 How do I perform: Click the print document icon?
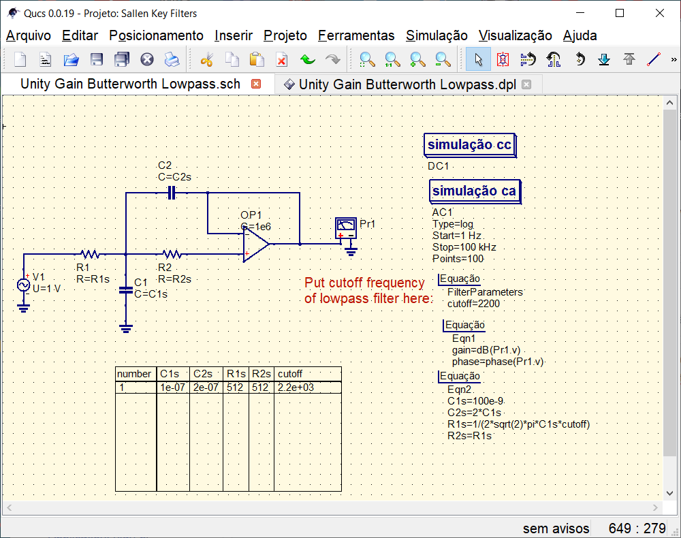coord(172,59)
